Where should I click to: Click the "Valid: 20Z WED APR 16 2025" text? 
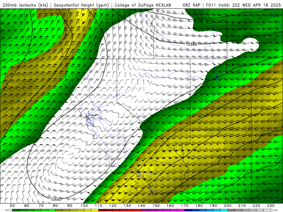(x=250, y=5)
